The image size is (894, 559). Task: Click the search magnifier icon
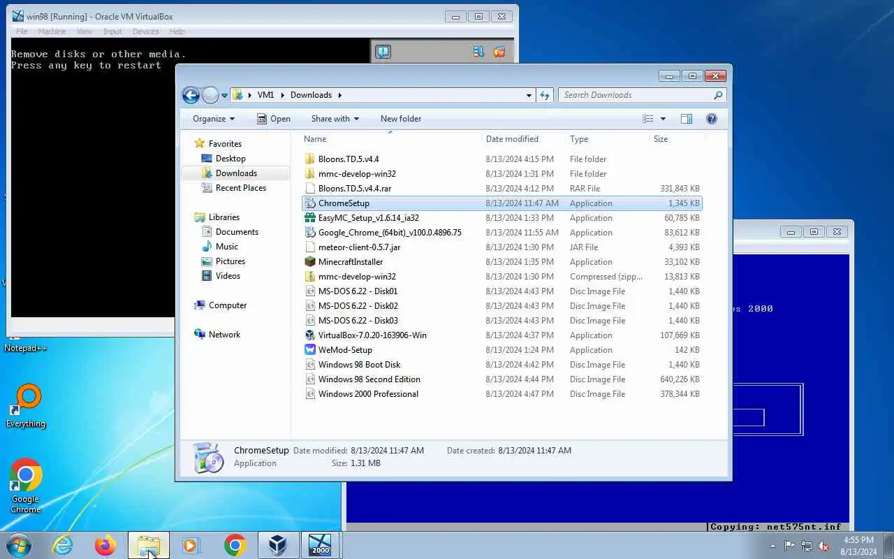click(718, 95)
